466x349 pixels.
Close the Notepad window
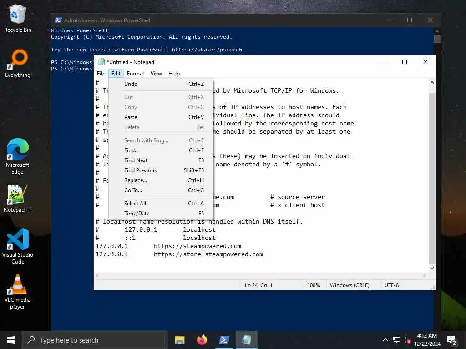coord(425,62)
